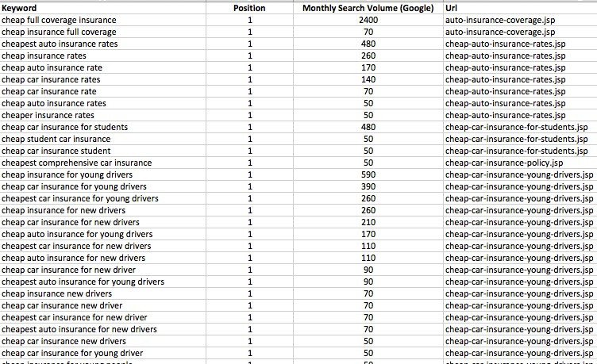Click the auto-insurance-coverage.jsp cell in the first data row
The height and width of the screenshot is (364, 597).
coord(520,20)
